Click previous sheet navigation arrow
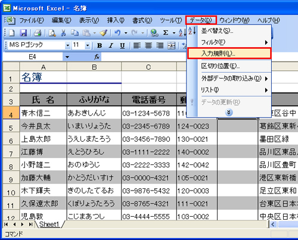Viewport: 298px width, 240px height. 14,225
